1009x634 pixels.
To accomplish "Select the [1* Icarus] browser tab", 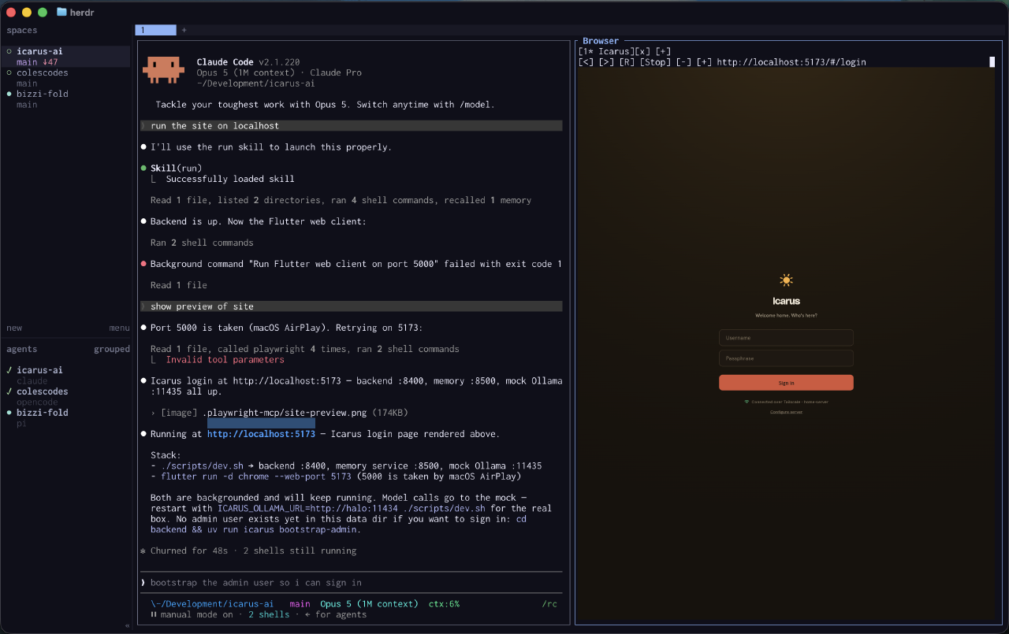I will (606, 51).
